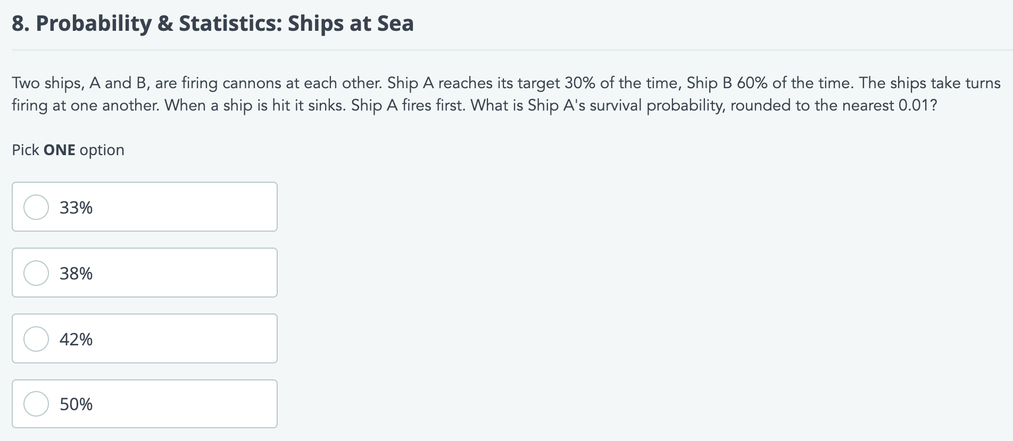Click the 33% label text

pyautogui.click(x=76, y=207)
